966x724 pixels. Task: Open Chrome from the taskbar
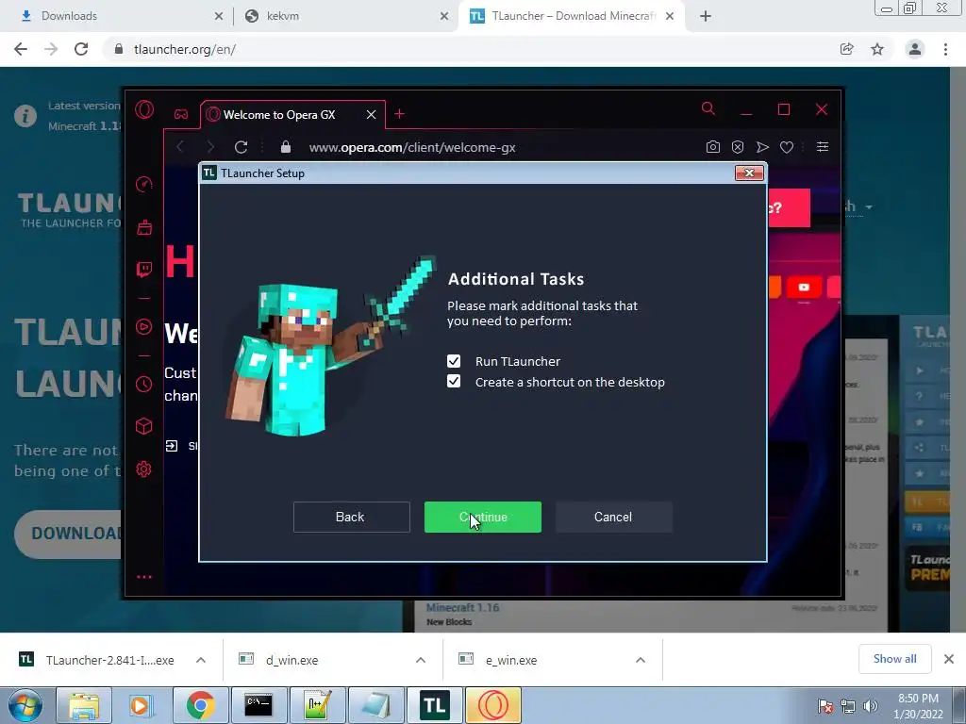point(201,705)
